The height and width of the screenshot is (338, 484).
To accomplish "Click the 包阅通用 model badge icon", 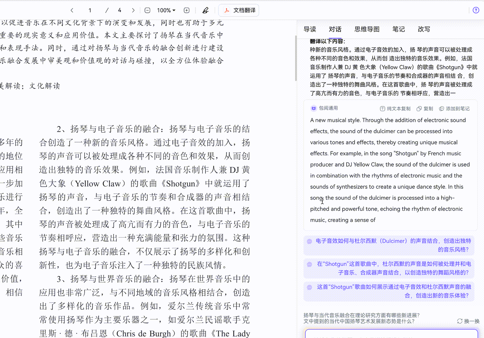I will (313, 108).
